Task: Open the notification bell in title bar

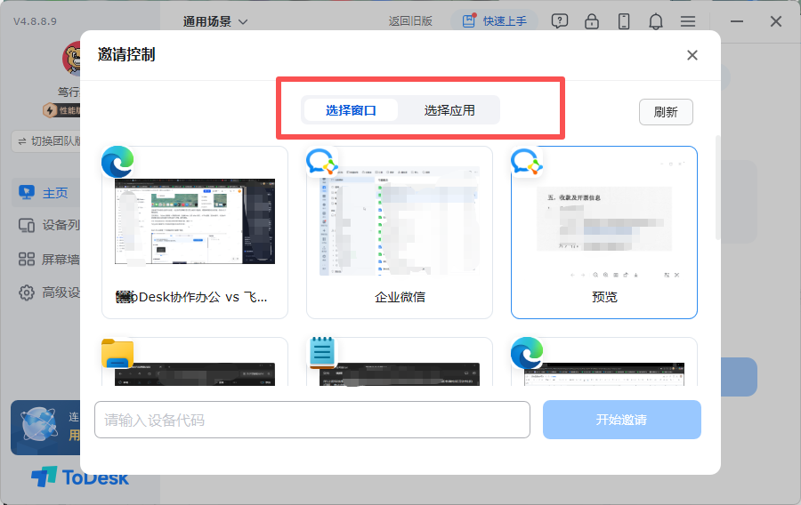Action: point(656,21)
